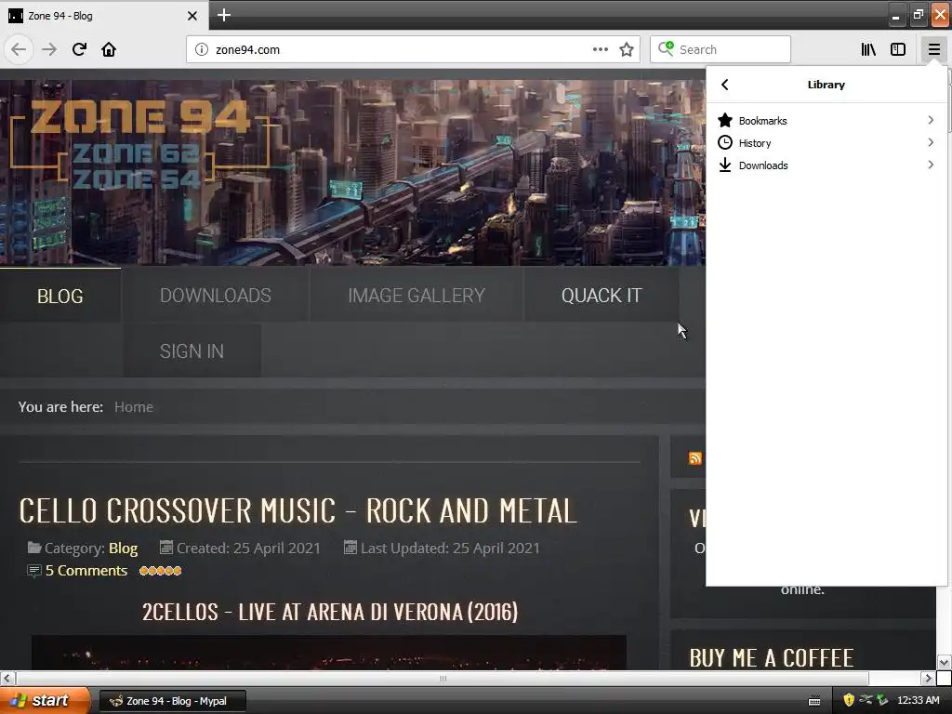The width and height of the screenshot is (952, 714).
Task: Open the RSS feed icon
Action: click(695, 458)
